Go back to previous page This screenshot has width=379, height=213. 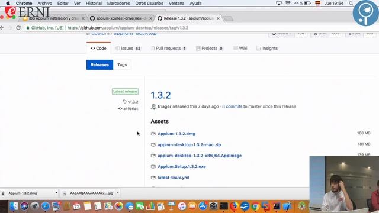2,28
